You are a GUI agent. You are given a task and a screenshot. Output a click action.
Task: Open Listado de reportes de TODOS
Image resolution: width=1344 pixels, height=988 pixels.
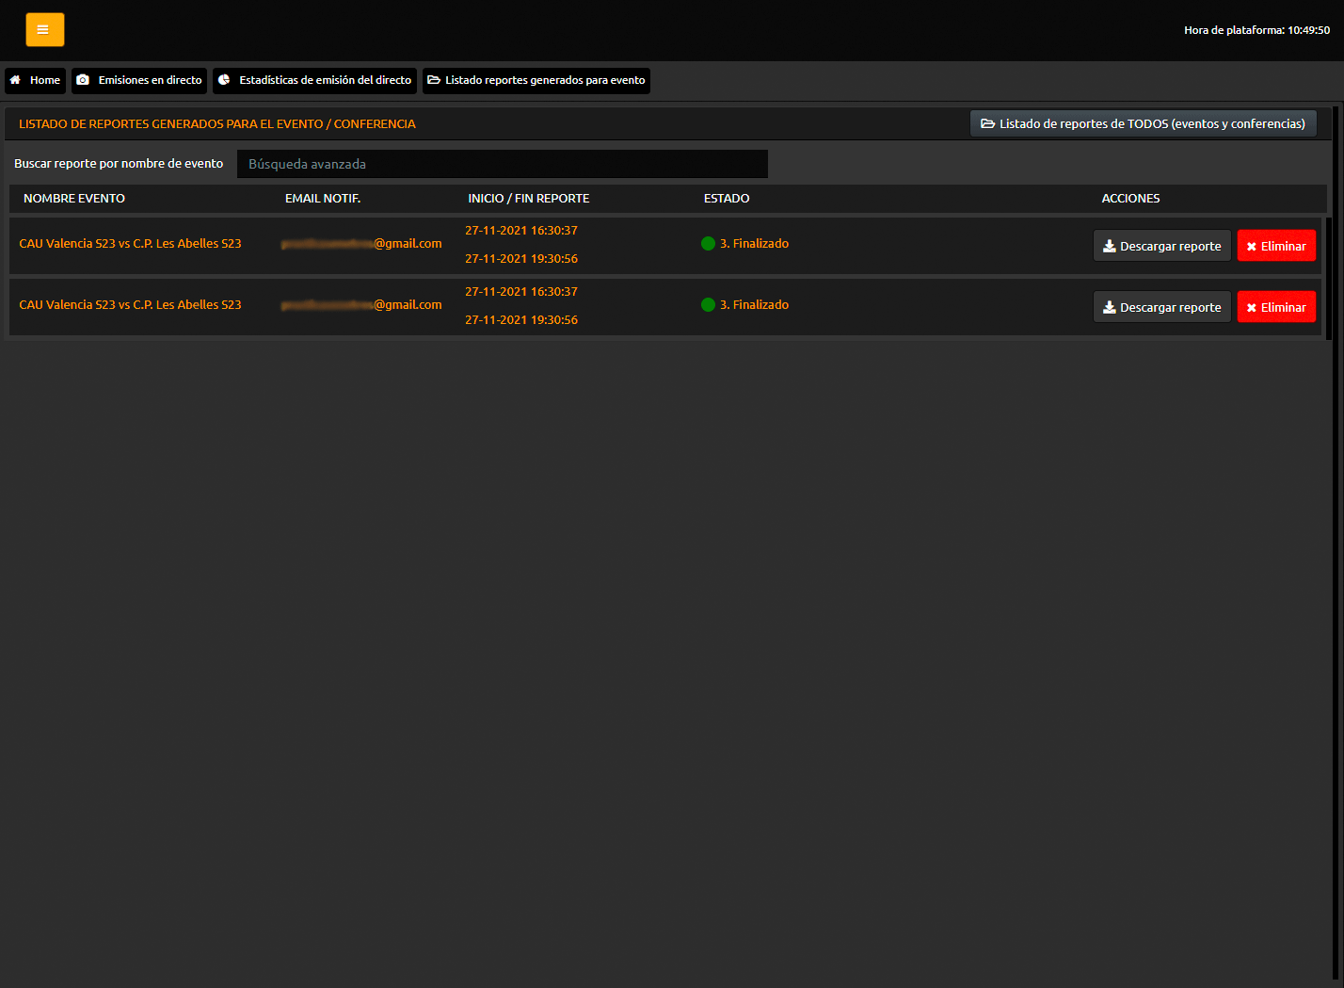[x=1143, y=123]
